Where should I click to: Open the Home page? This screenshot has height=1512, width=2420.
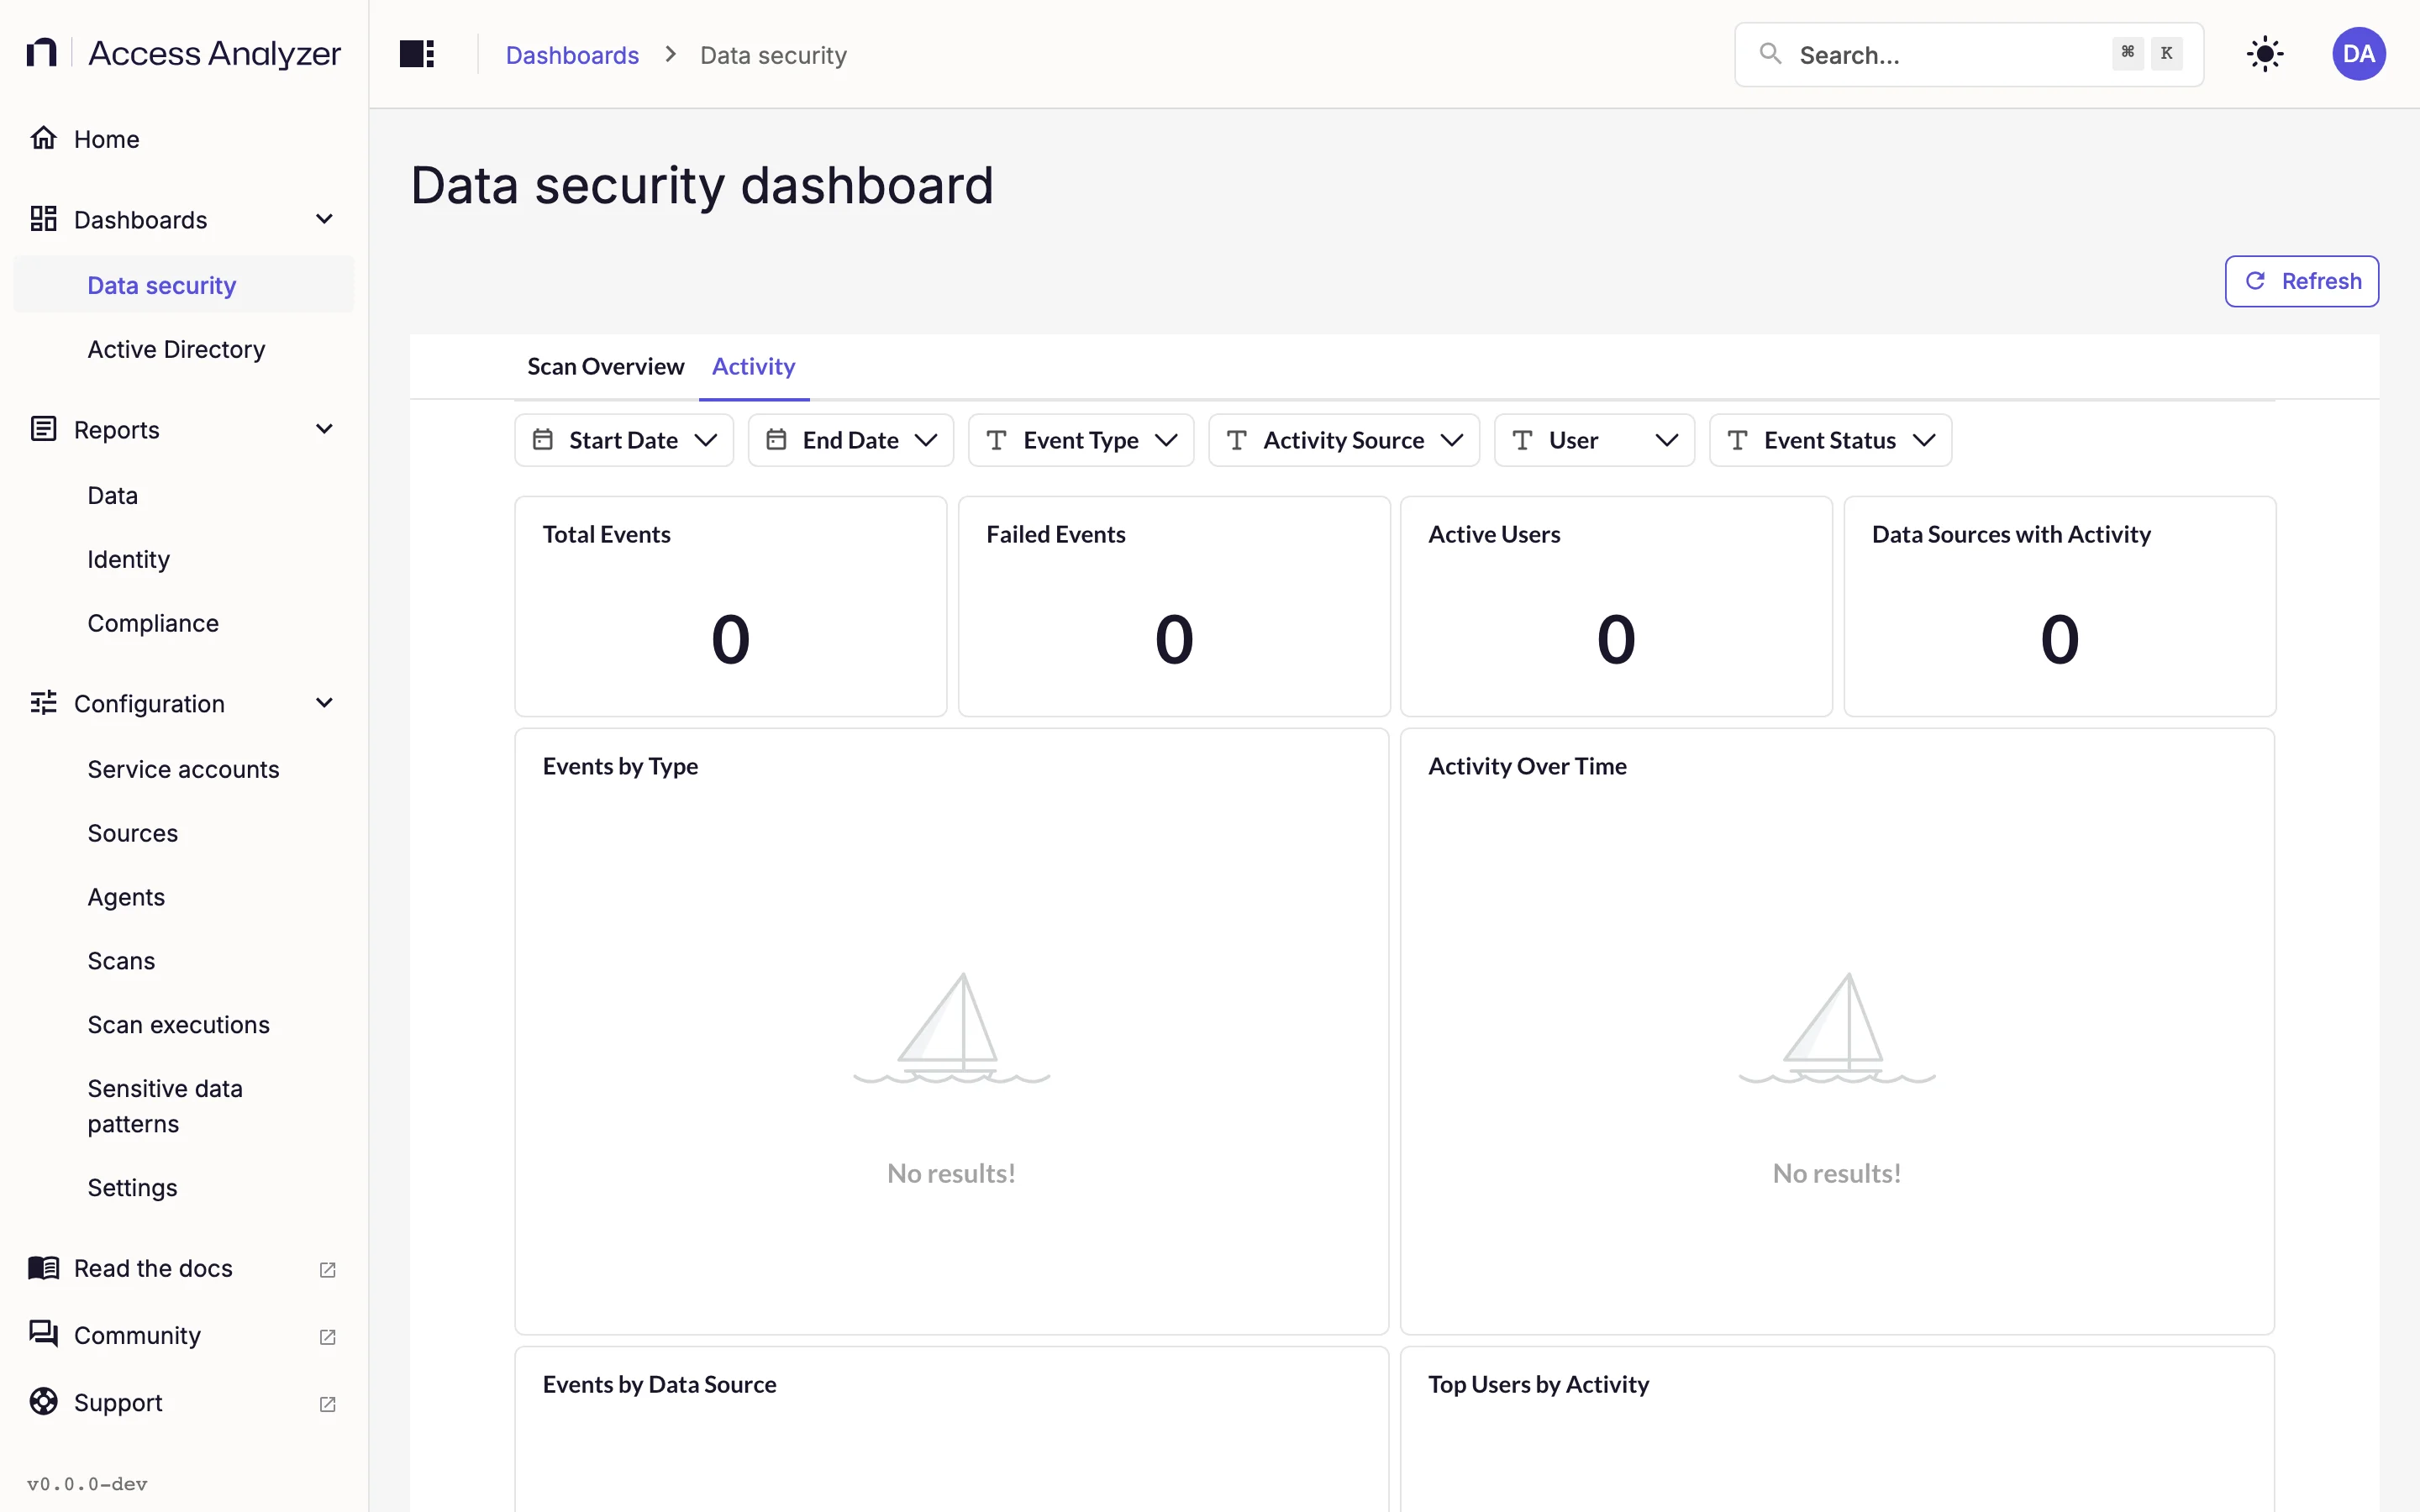(184, 138)
